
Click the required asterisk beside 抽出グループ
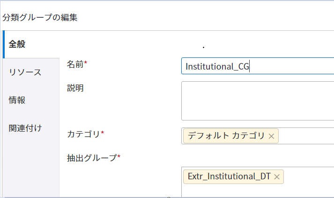coord(119,156)
